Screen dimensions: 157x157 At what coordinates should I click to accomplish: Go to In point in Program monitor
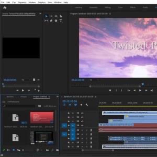click(129, 91)
